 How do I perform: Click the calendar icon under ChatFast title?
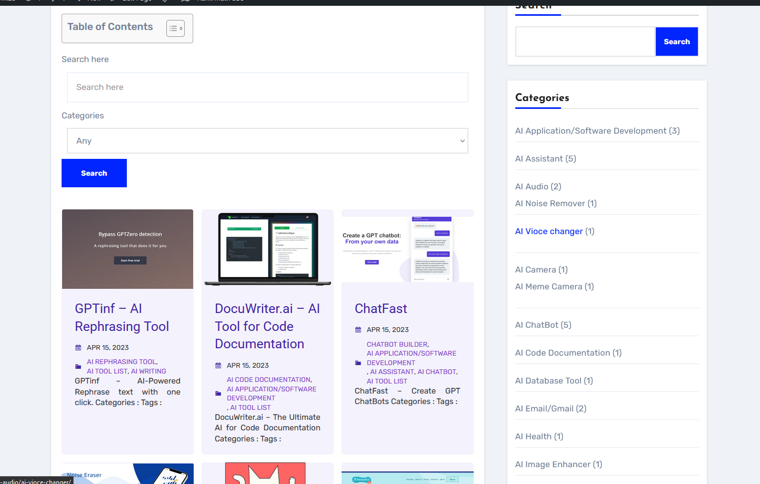tap(358, 330)
